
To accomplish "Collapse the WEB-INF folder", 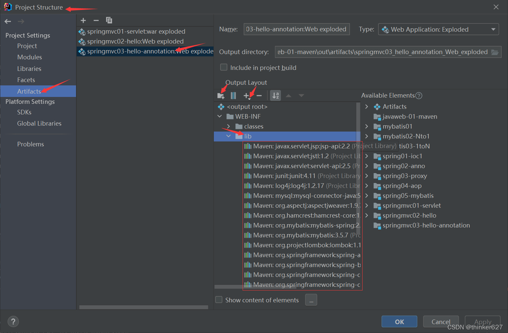I will (x=220, y=116).
